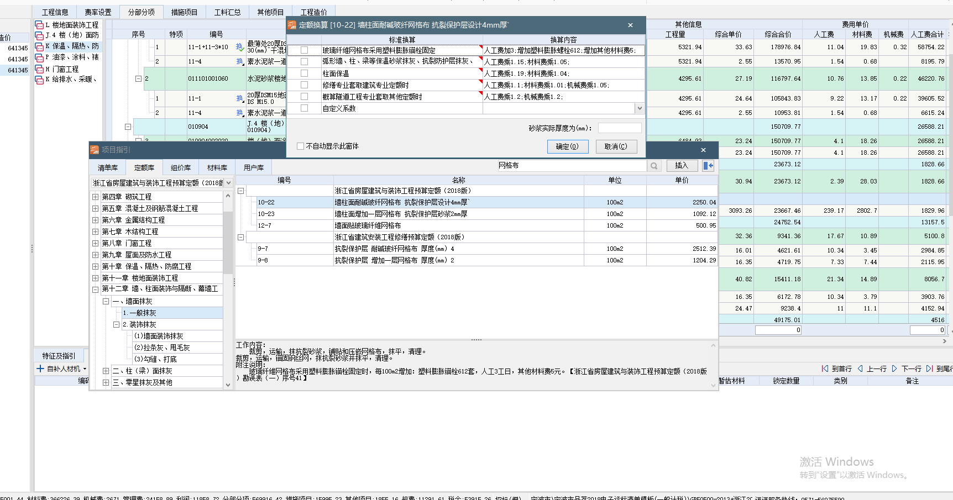Toggle the 不自动显示此窗体 checkbox
This screenshot has height=500, width=953.
(301, 146)
